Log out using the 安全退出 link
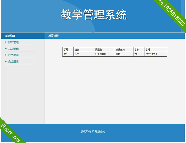Screen dimensions: 186x143 13,62
